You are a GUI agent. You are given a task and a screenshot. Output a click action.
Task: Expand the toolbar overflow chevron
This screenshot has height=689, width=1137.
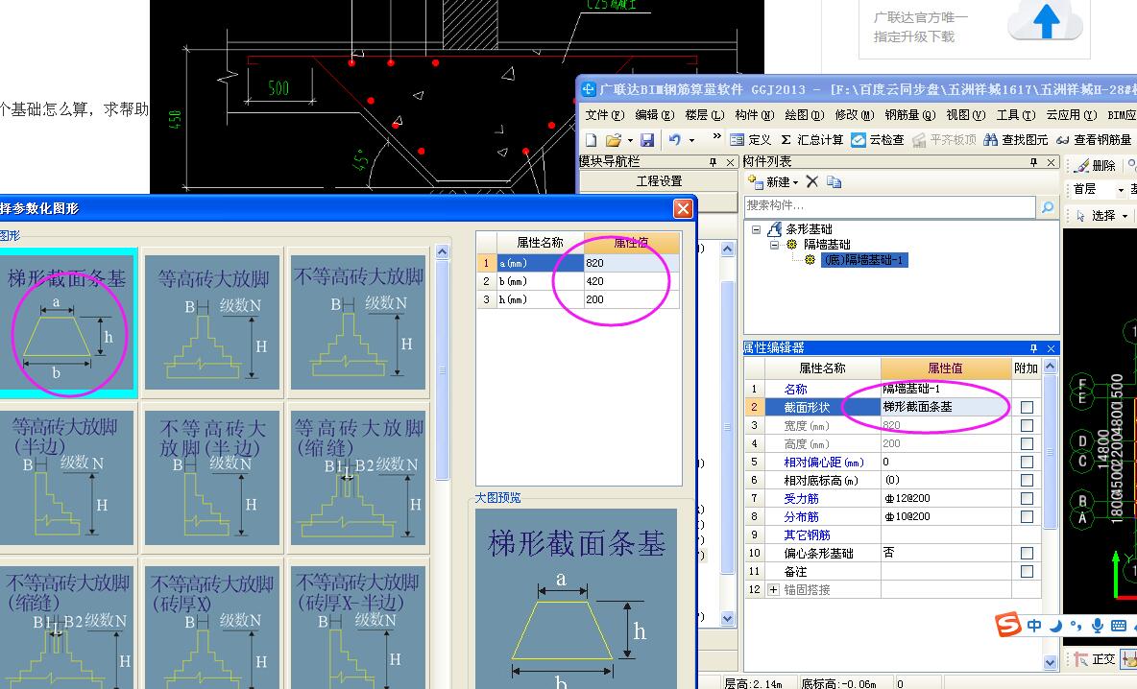click(x=717, y=135)
